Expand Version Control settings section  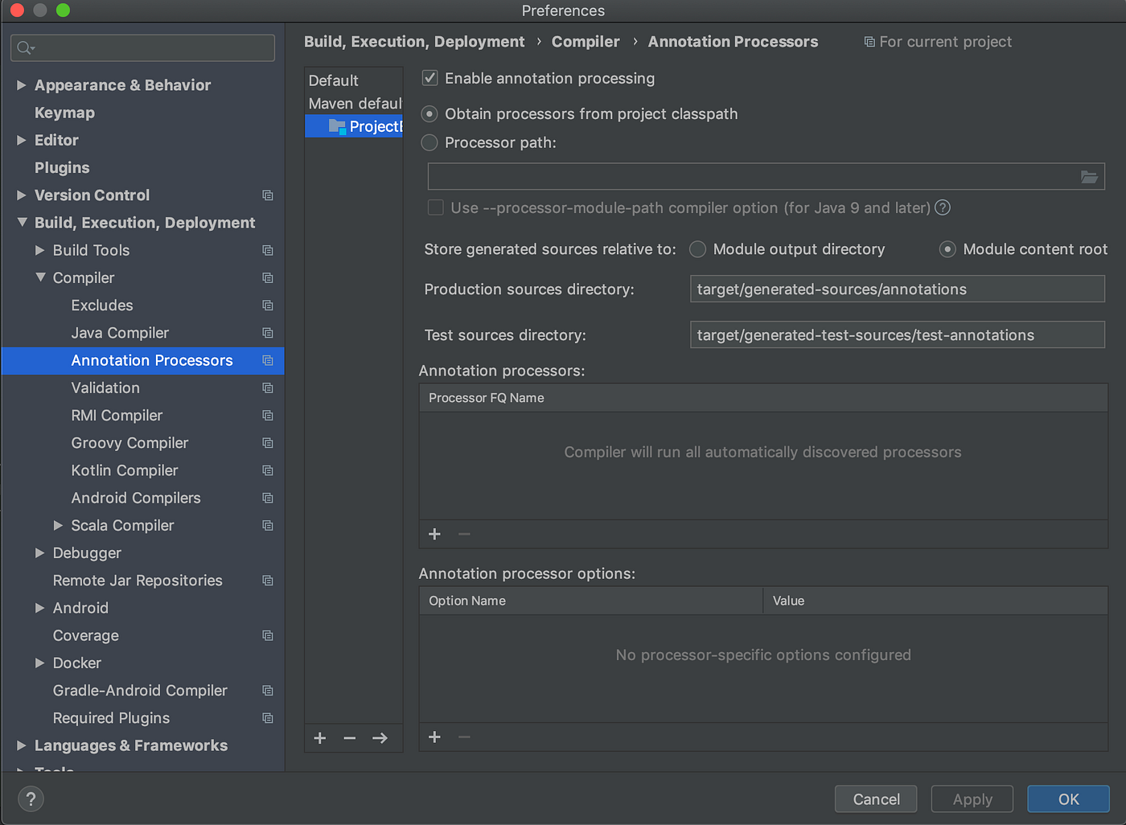coord(22,195)
